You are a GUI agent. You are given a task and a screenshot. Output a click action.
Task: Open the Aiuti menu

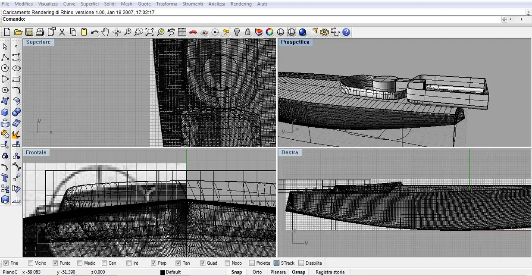[x=262, y=4]
